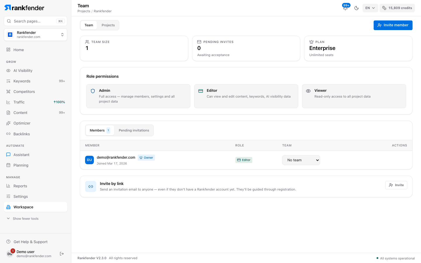Click the Owner badge next to demo@rankfender.com
Image resolution: width=421 pixels, height=263 pixels.
click(146, 158)
